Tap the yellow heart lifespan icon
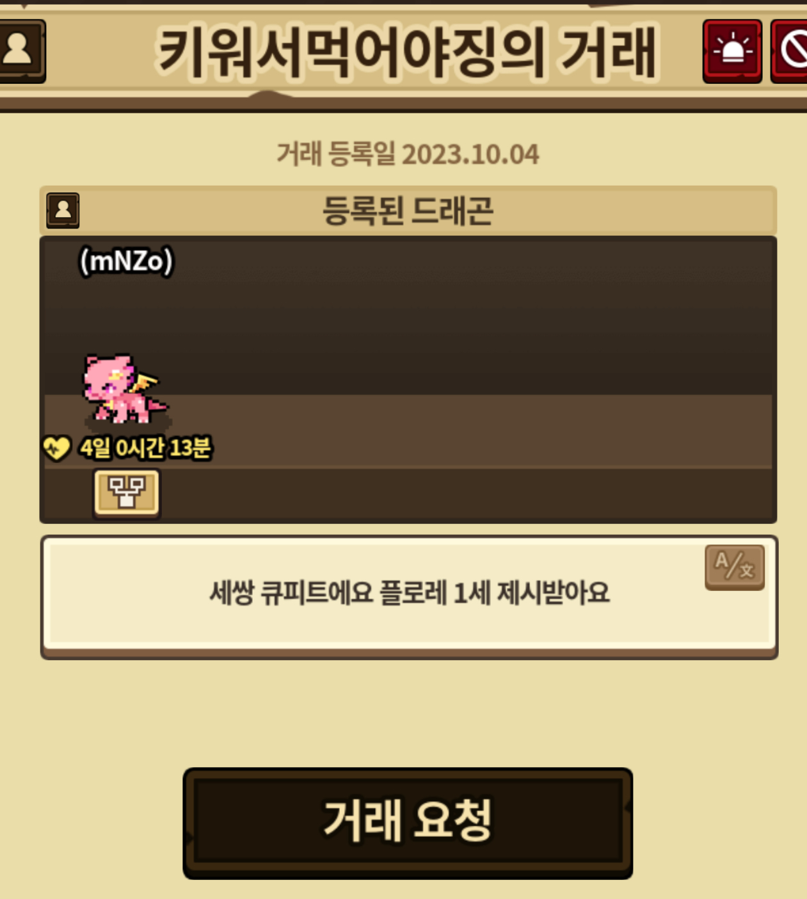 (x=56, y=448)
